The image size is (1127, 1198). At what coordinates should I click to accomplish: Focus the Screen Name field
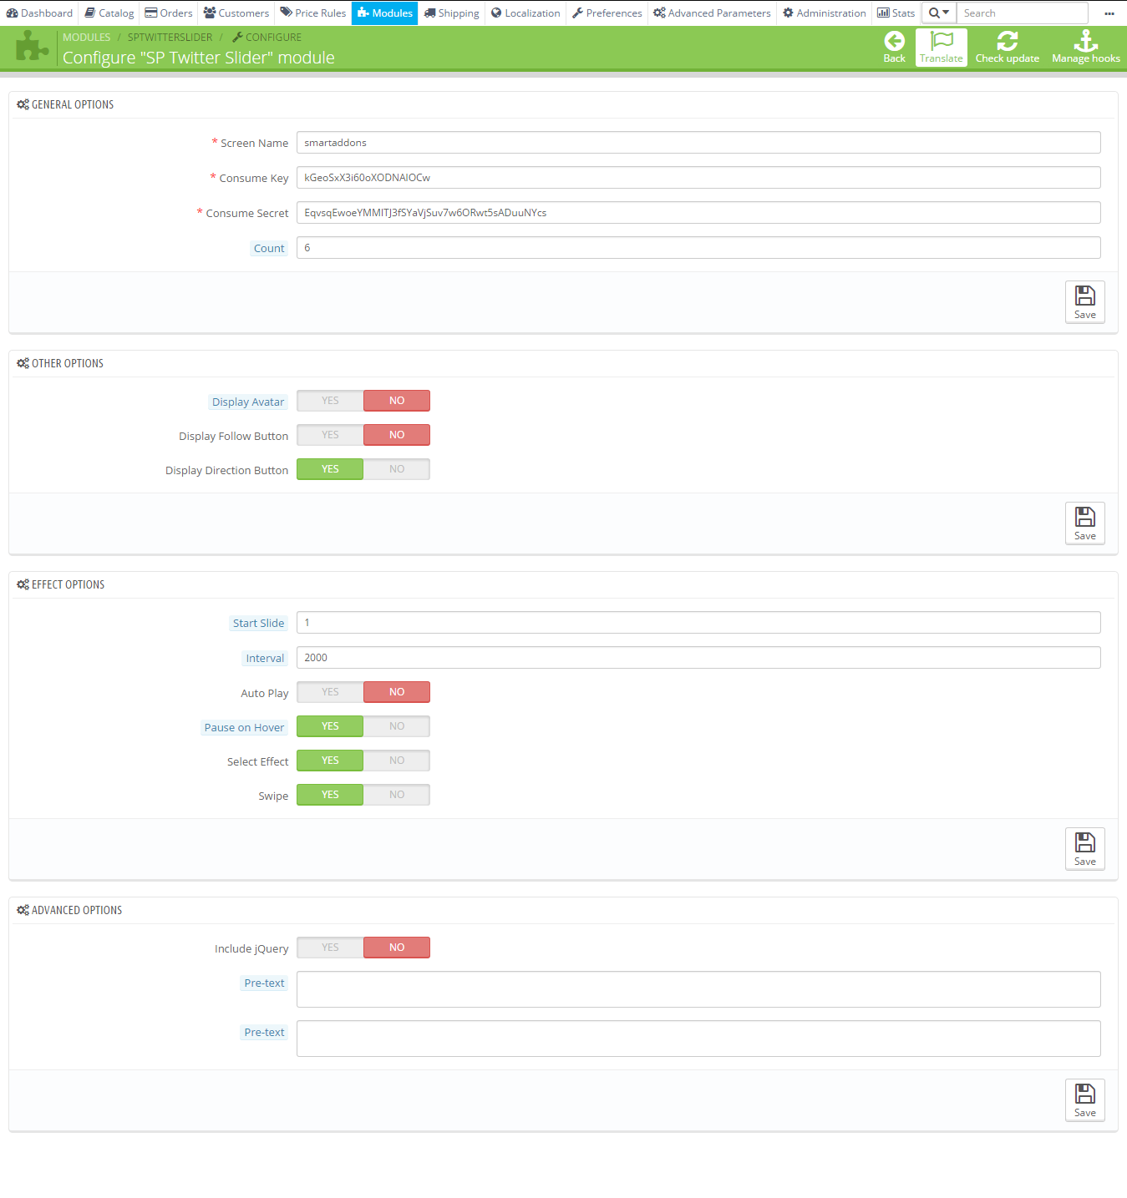[x=698, y=143]
